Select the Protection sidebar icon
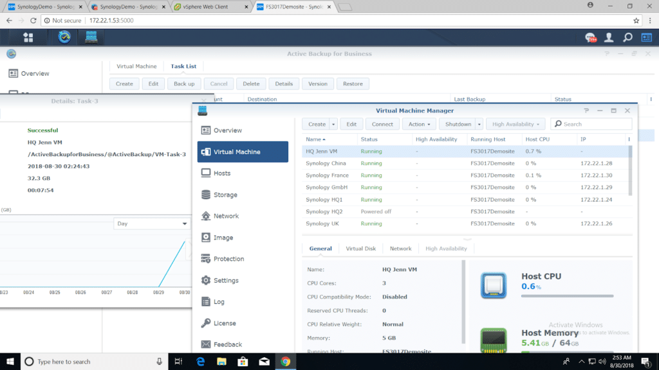The image size is (659, 370). pyautogui.click(x=206, y=259)
